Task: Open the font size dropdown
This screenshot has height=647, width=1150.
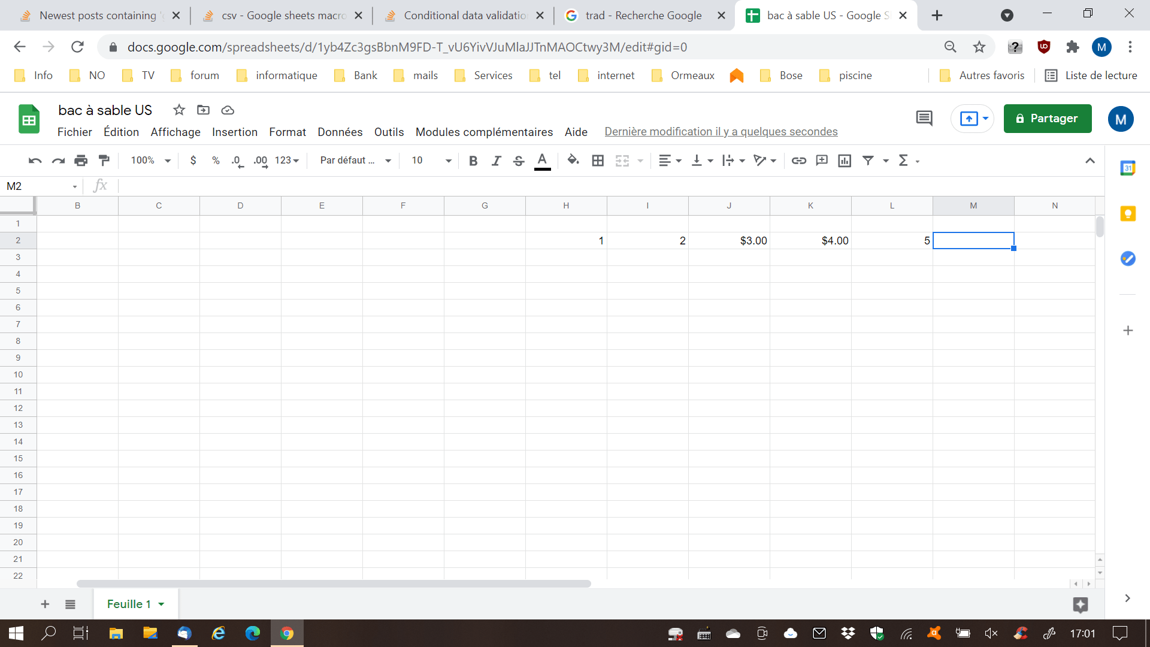Action: pyautogui.click(x=431, y=161)
